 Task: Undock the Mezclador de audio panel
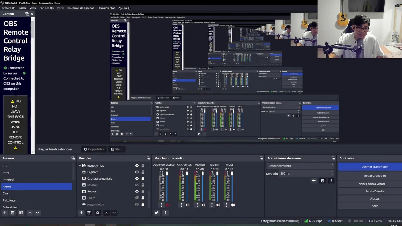click(262, 158)
